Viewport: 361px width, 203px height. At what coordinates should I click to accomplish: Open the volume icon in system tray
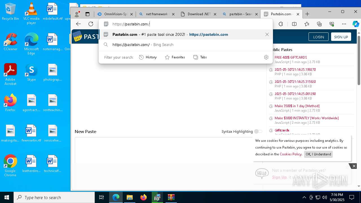325,197
